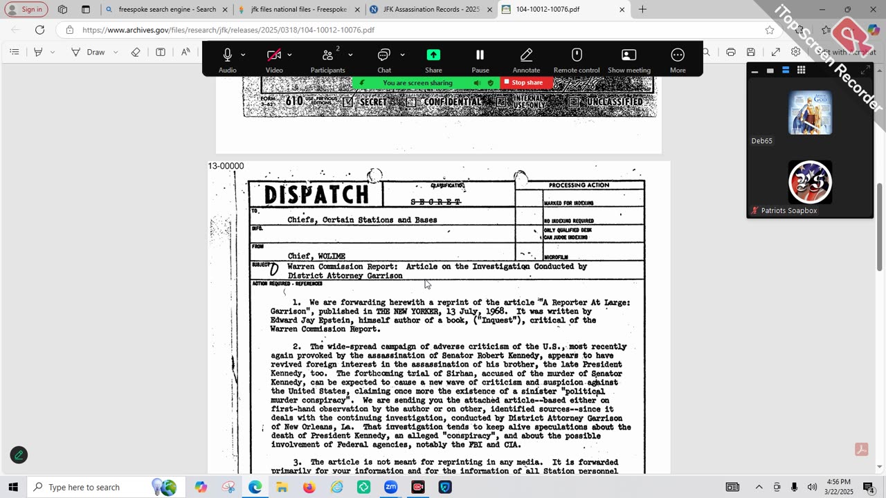Click Remote control mouse icon
Screen dimensions: 886x498
(x=577, y=60)
